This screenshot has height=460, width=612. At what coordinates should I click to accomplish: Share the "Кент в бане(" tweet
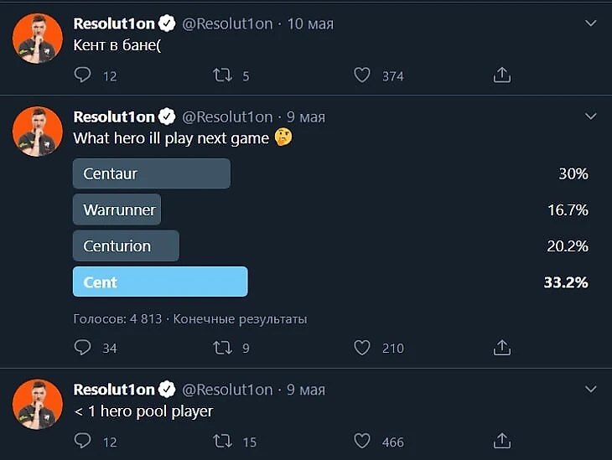coord(501,75)
